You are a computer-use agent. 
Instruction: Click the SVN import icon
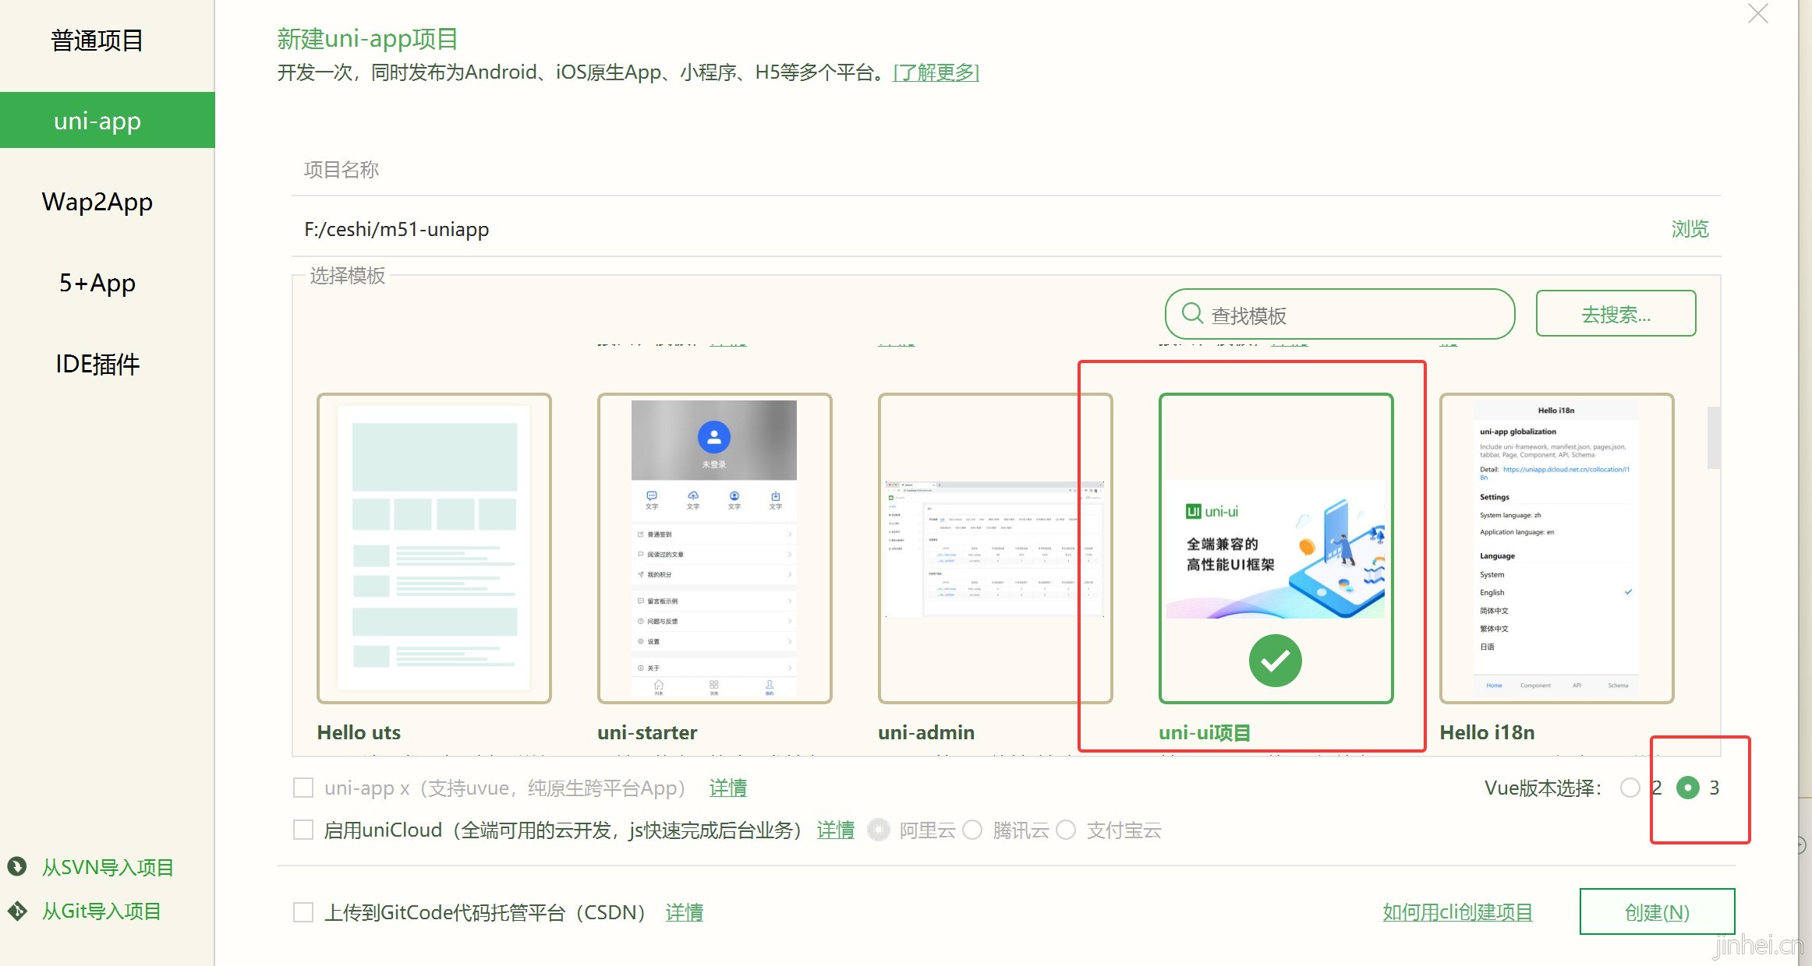[17, 866]
